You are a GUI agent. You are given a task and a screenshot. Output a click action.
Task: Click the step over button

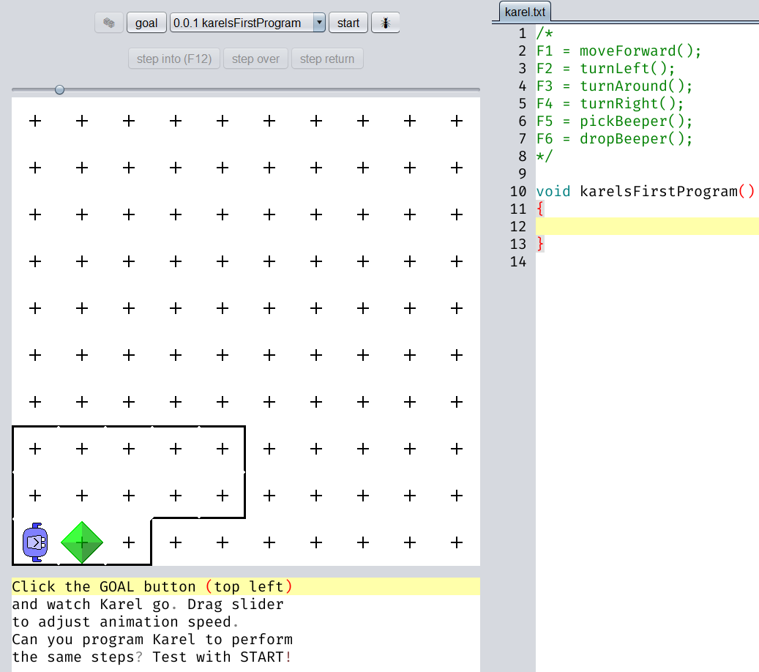click(x=255, y=59)
